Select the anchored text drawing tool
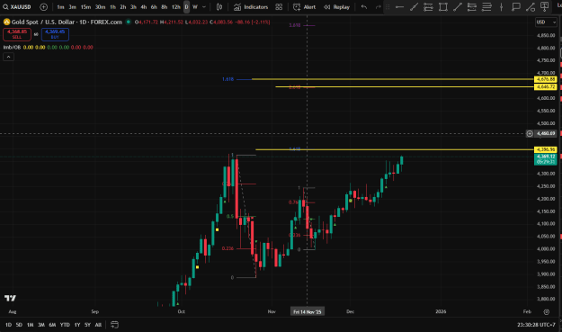This screenshot has height=332, width=562. click(x=545, y=7)
